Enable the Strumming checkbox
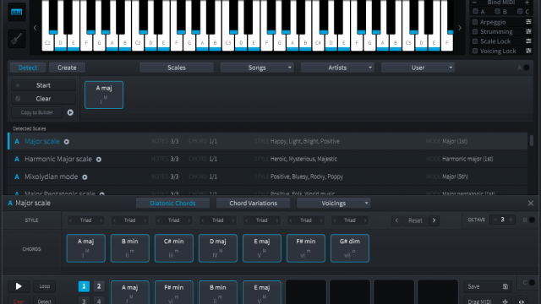 (x=475, y=32)
